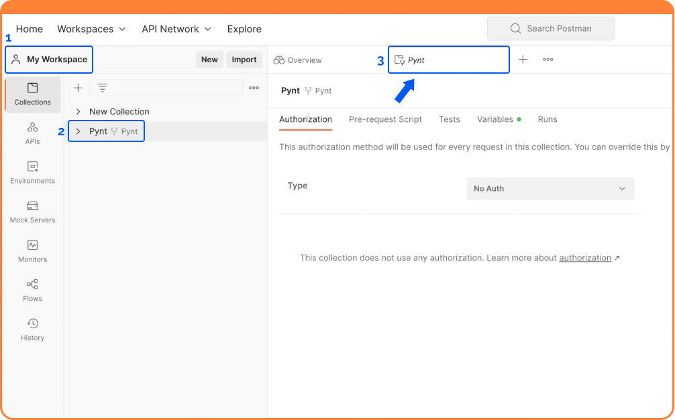
Task: Open the Flows sidebar panel
Action: click(x=32, y=291)
